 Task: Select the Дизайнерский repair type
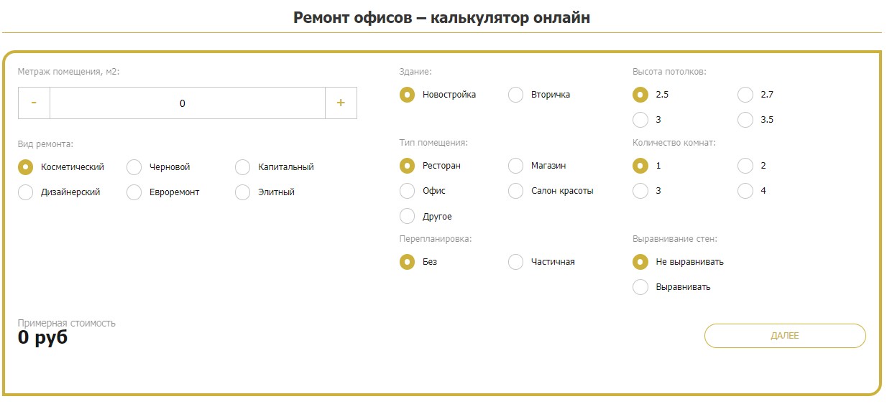(x=26, y=192)
